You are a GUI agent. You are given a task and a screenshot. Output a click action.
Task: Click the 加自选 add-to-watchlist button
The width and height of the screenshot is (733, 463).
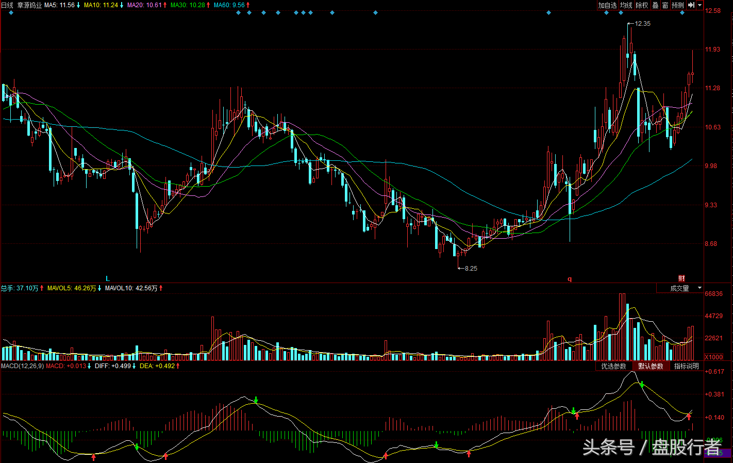tap(607, 5)
